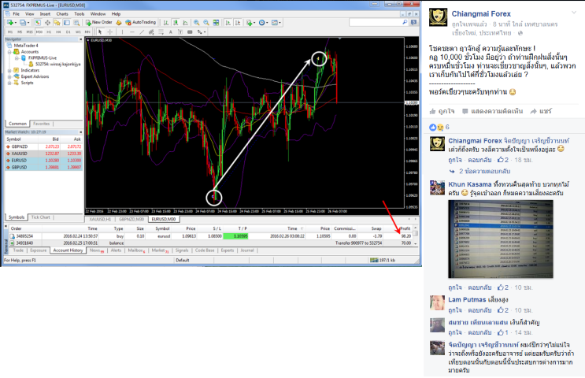Switch to the XAUUSD,H1 chart tab
The image size is (585, 378).
click(x=100, y=219)
